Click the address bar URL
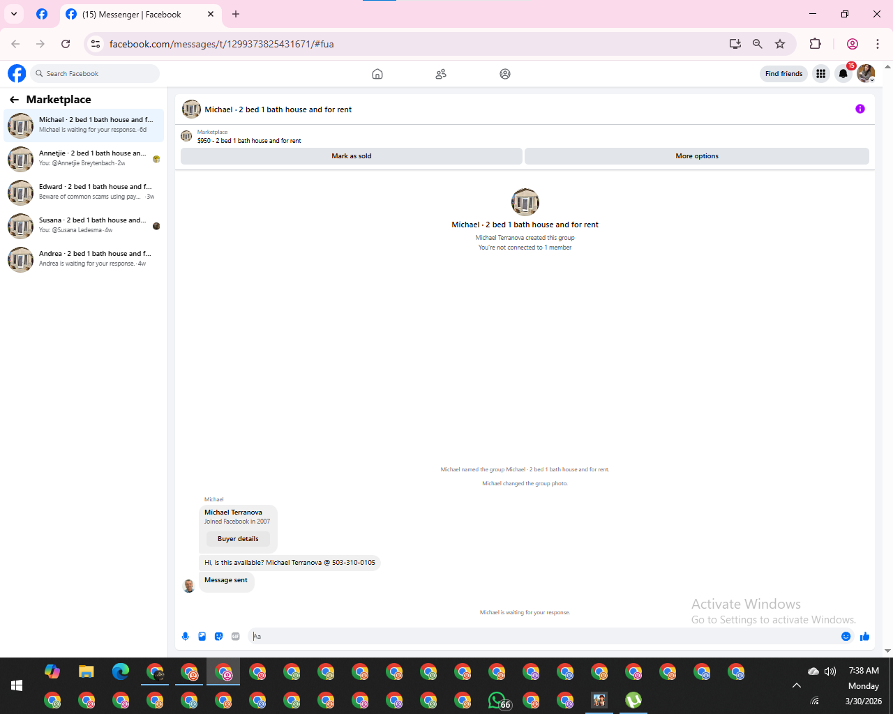This screenshot has width=893, height=714. [222, 44]
